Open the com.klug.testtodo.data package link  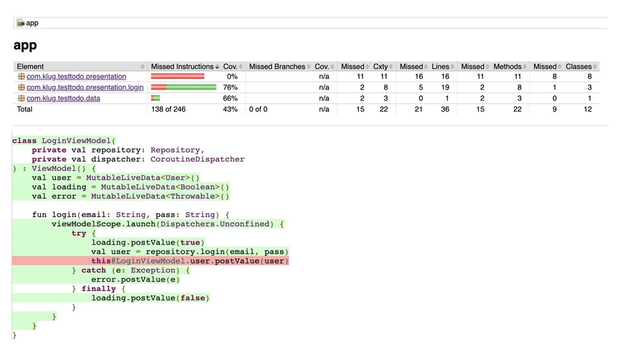click(63, 98)
